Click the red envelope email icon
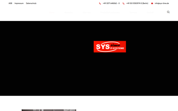This screenshot has height=111, width=178. point(152,4)
